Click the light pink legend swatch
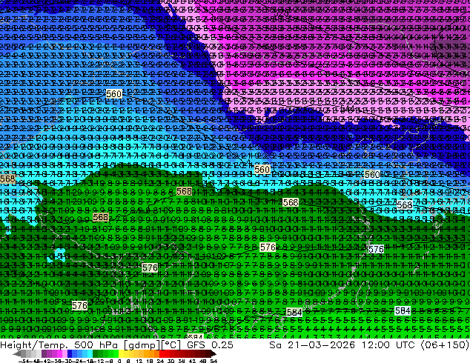 (x=64, y=353)
